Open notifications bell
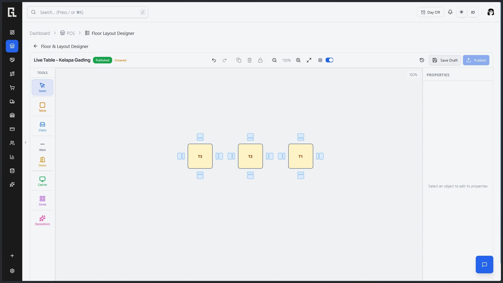The height and width of the screenshot is (283, 503). (x=450, y=12)
